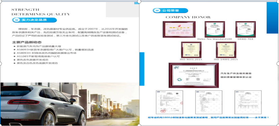Click the ISO 14001:2015 caption

(226, 59)
